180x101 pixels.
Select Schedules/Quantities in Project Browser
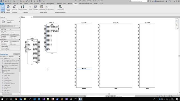(x=11, y=68)
